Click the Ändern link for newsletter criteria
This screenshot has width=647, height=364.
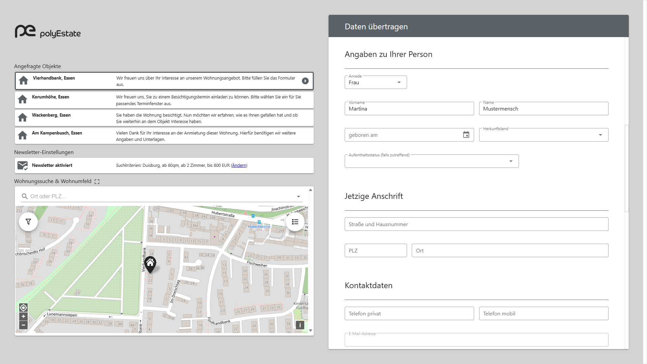pos(239,165)
